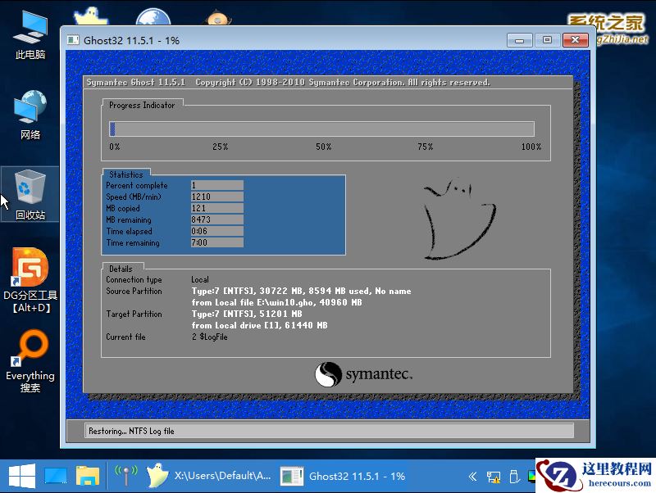The height and width of the screenshot is (493, 656).
Task: Click the restore progress bar
Action: click(x=321, y=129)
